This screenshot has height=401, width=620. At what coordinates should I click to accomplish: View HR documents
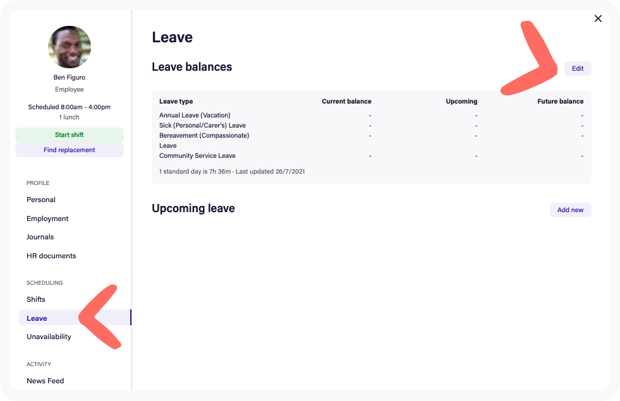[x=51, y=256]
